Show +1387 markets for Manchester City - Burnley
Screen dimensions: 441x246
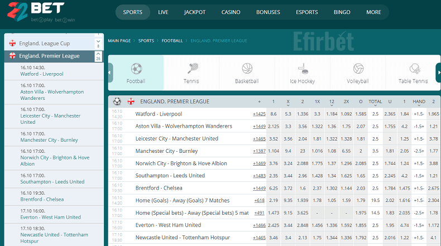[x=259, y=151]
